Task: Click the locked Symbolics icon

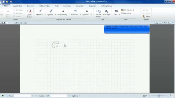Action: [x=87, y=11]
